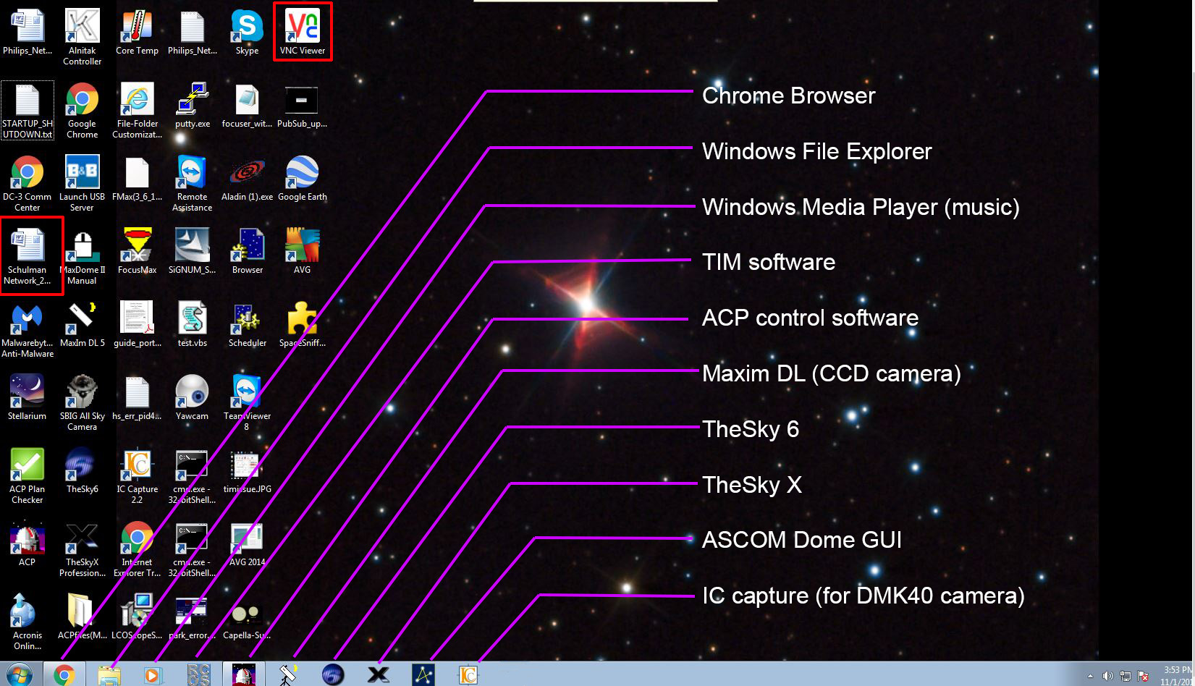Launch Yawcam from the desktop
The width and height of the screenshot is (1195, 686).
pyautogui.click(x=192, y=397)
